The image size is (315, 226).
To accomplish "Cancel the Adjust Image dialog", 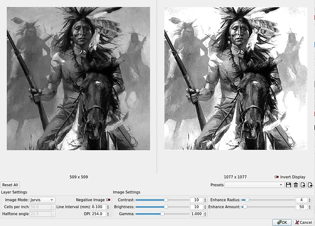I will [x=304, y=222].
